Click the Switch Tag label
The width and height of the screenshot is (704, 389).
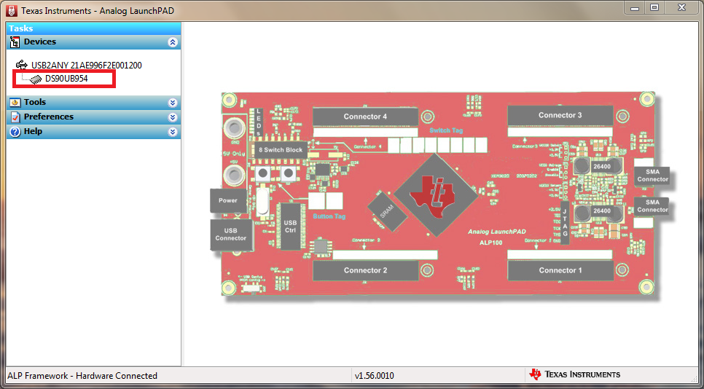446,130
